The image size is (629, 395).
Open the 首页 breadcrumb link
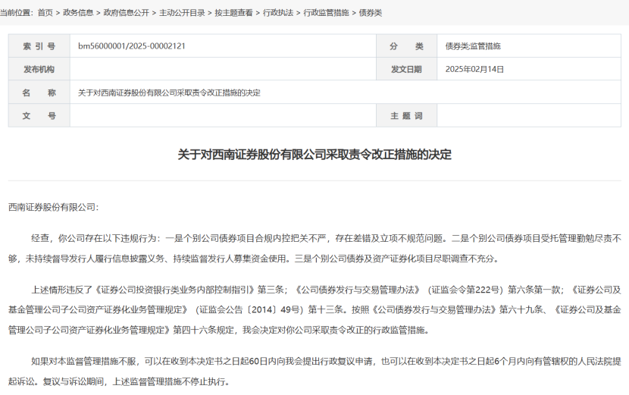45,13
